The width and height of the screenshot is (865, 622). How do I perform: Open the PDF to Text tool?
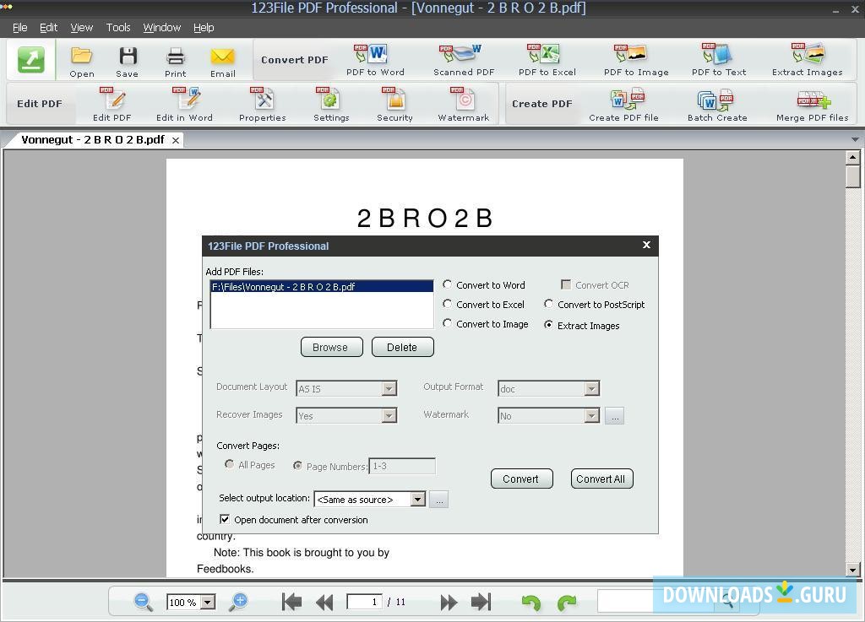(x=719, y=60)
